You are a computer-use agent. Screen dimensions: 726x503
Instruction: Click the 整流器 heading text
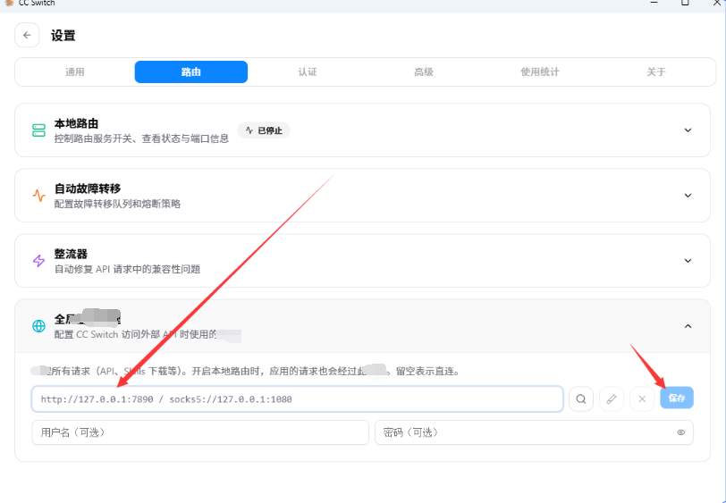click(x=71, y=254)
